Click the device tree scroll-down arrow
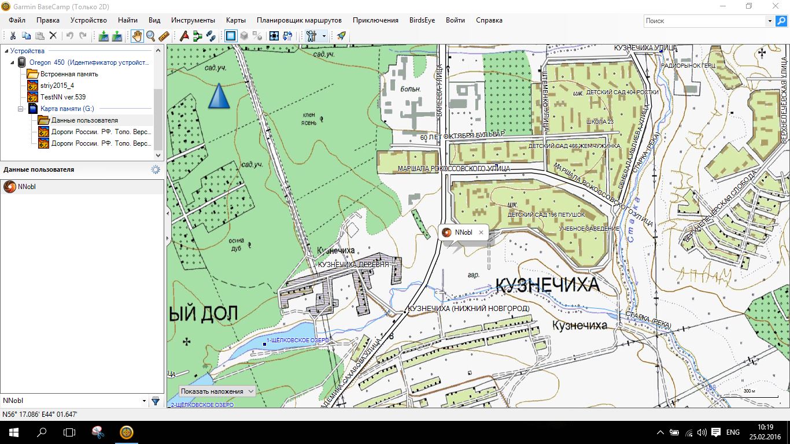 pyautogui.click(x=159, y=155)
